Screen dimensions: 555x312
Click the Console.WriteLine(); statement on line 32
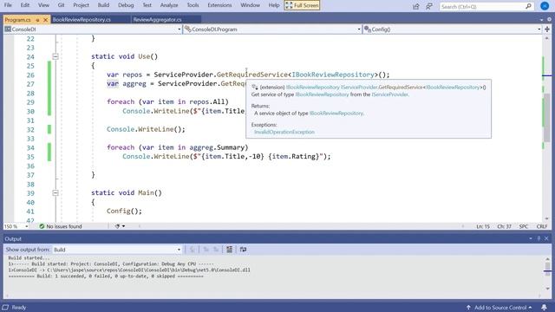tap(146, 129)
